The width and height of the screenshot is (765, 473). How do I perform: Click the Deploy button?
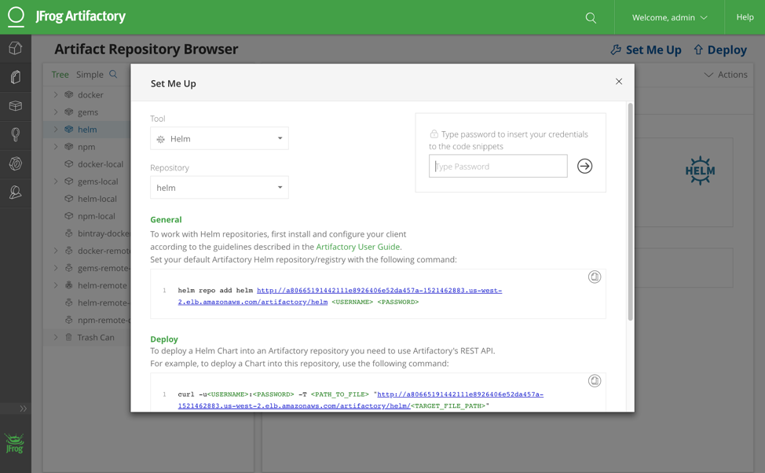(x=720, y=49)
